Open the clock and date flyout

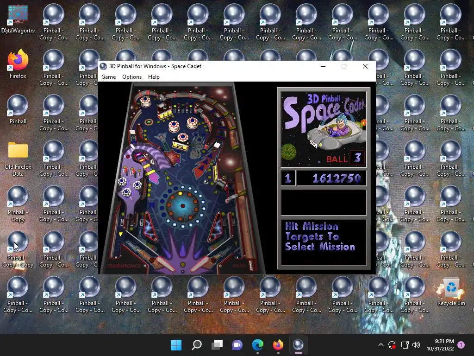(x=440, y=345)
